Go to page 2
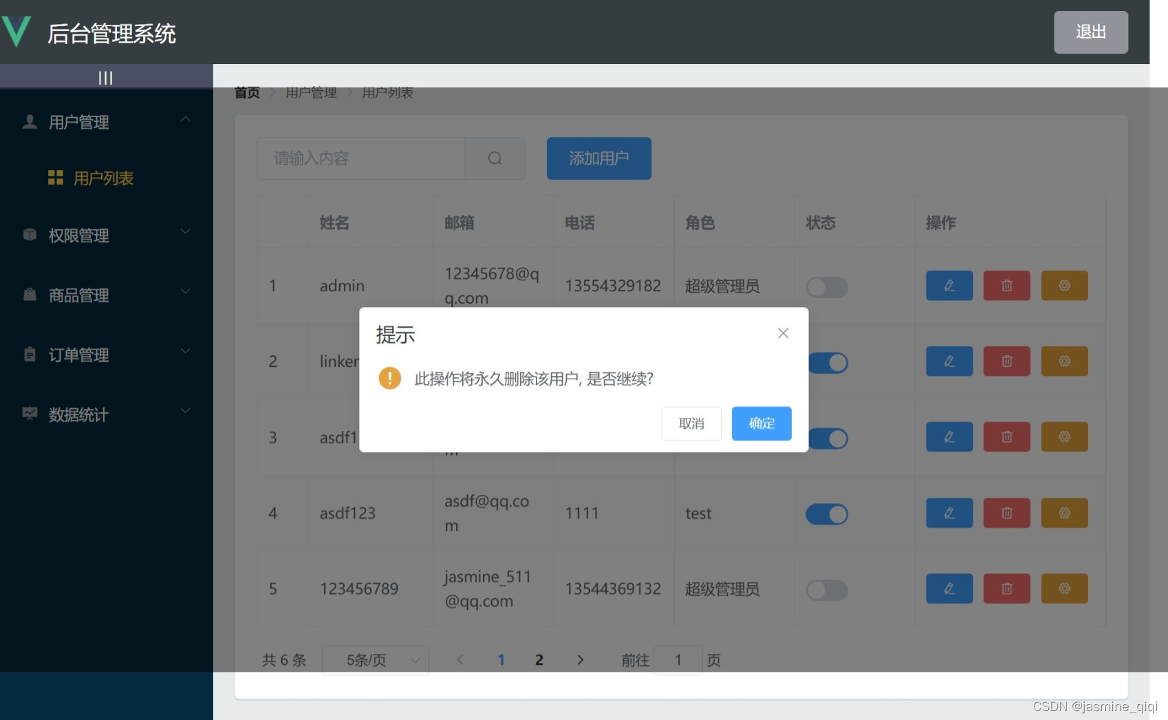This screenshot has height=720, width=1168. [x=539, y=660]
